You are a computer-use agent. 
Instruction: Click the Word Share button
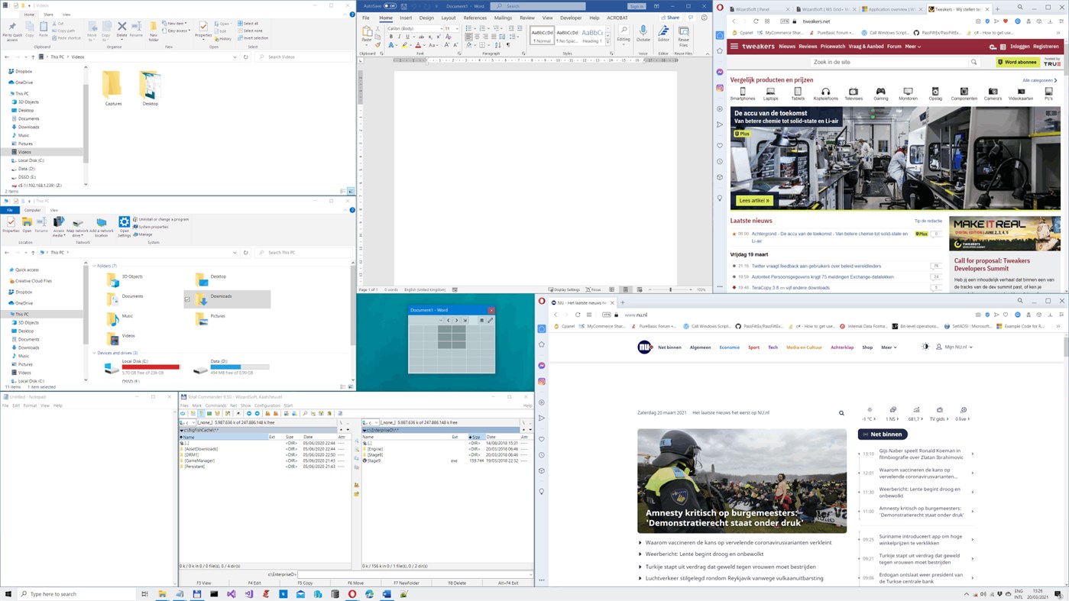click(672, 18)
